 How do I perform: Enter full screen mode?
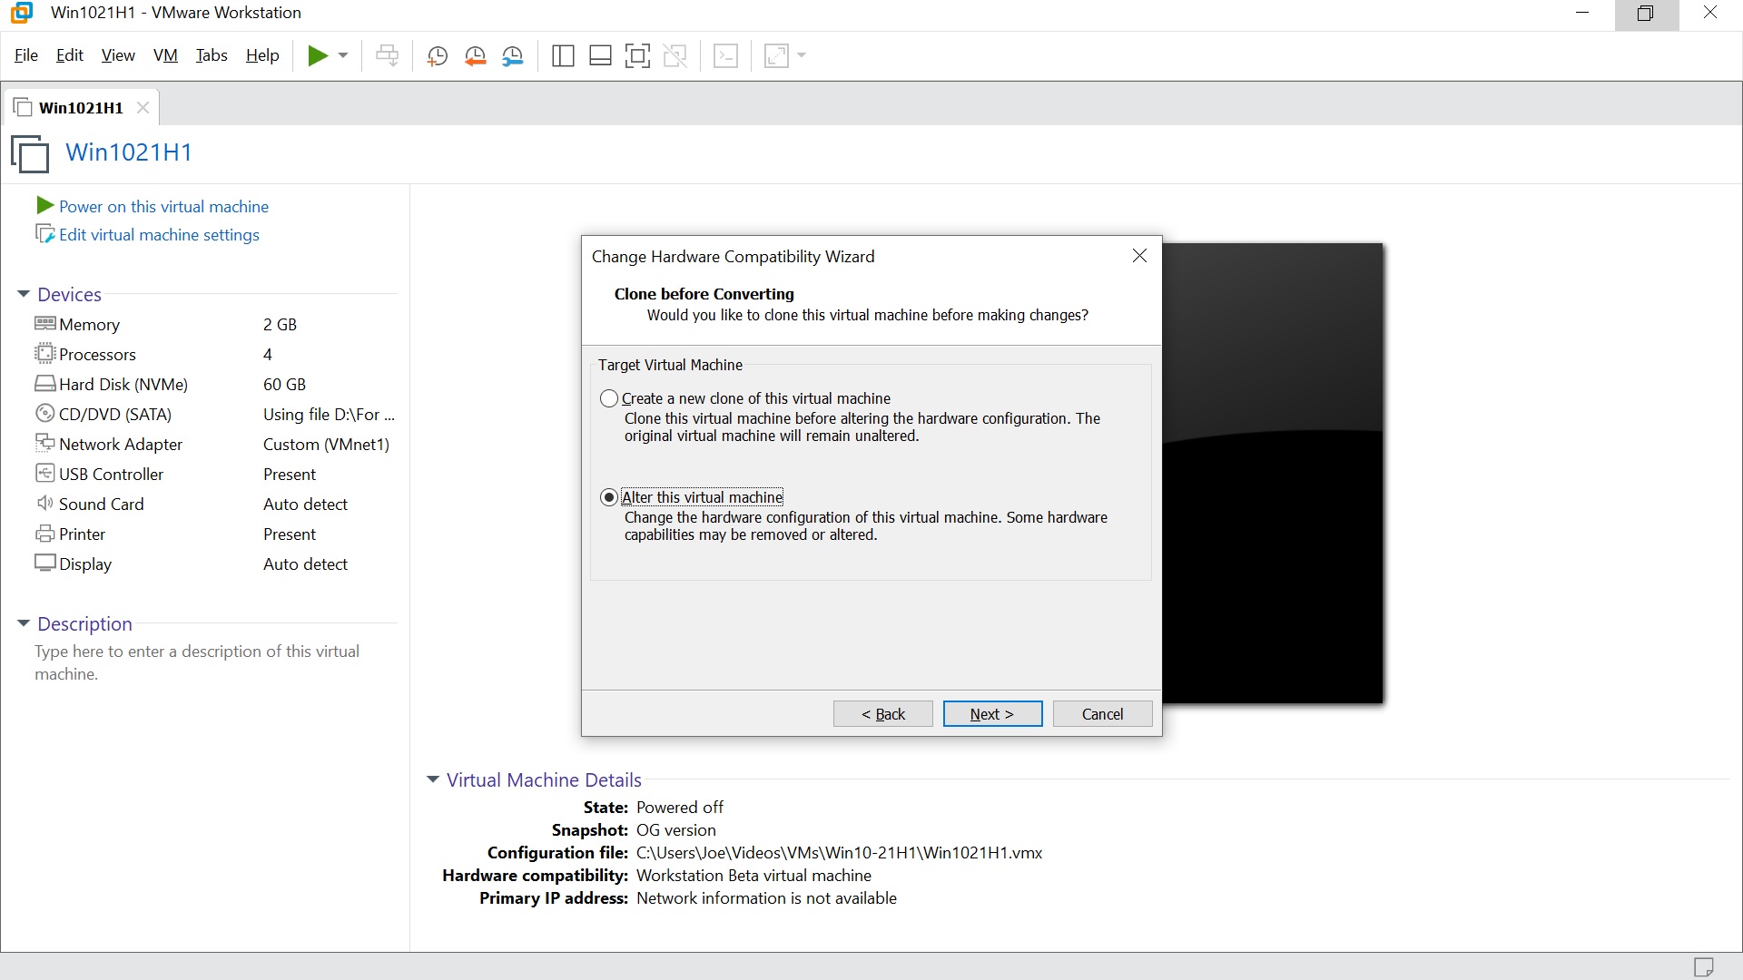(x=638, y=55)
